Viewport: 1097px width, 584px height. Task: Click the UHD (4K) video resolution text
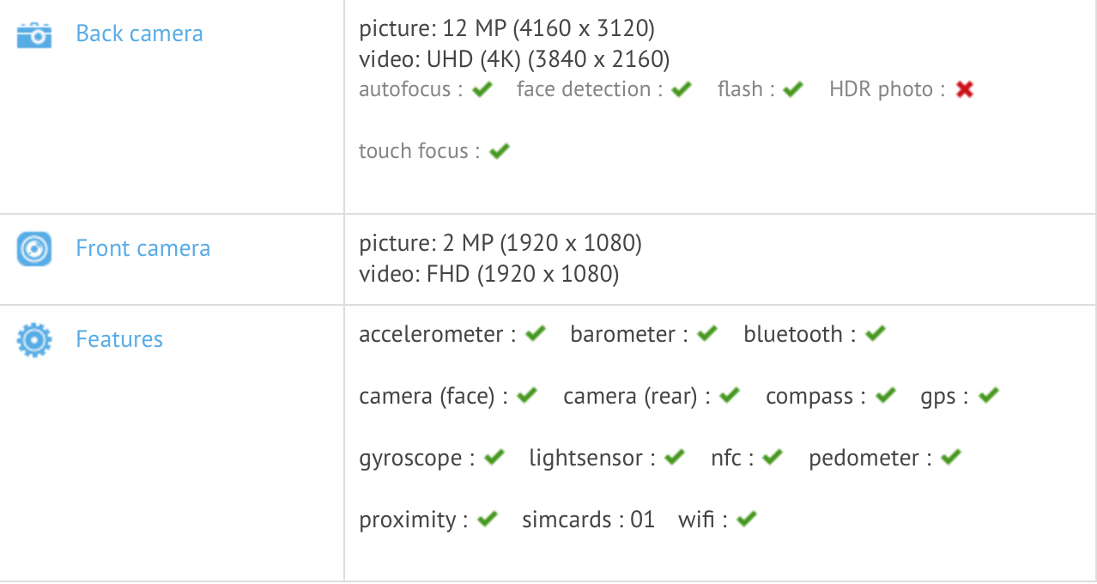[513, 59]
